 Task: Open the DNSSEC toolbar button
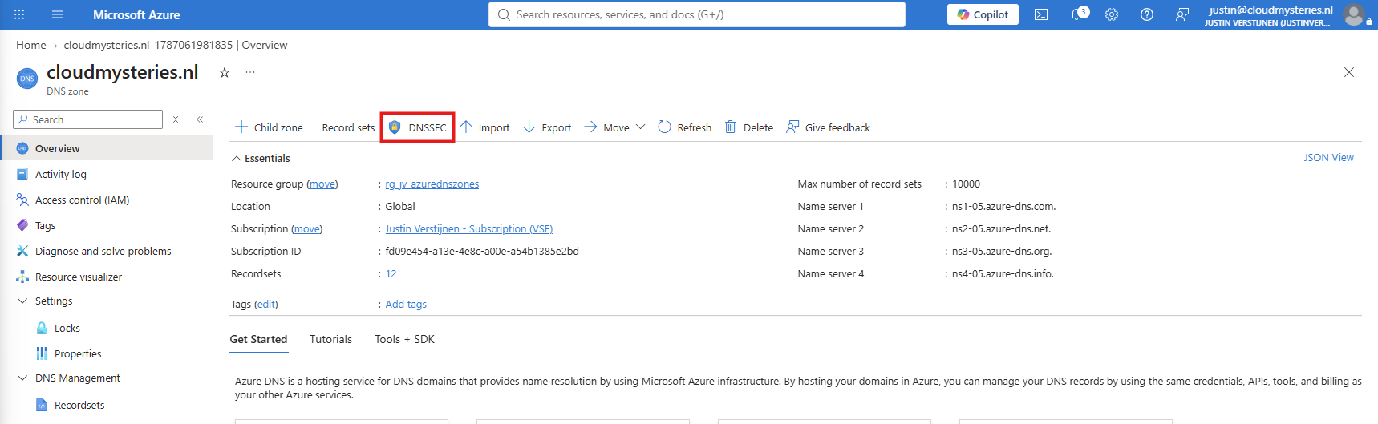pyautogui.click(x=418, y=127)
